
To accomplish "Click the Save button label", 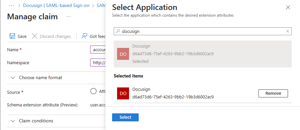I will tap(22, 36).
